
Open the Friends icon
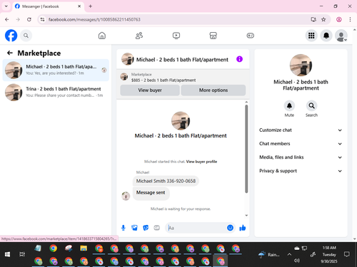[x=139, y=36]
